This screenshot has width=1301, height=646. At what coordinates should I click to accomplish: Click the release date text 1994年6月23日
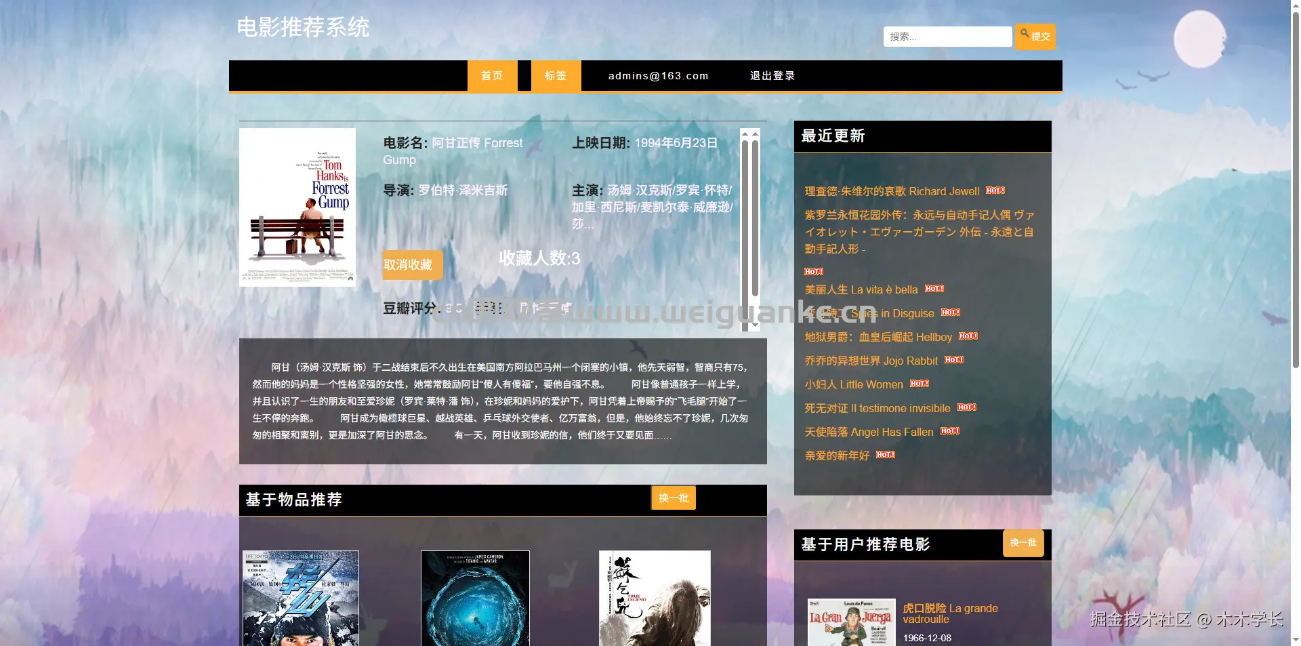676,143
